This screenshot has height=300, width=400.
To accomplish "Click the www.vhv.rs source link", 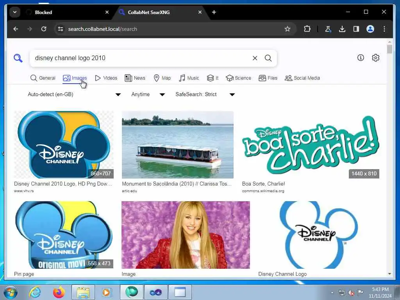I will pos(24,191).
